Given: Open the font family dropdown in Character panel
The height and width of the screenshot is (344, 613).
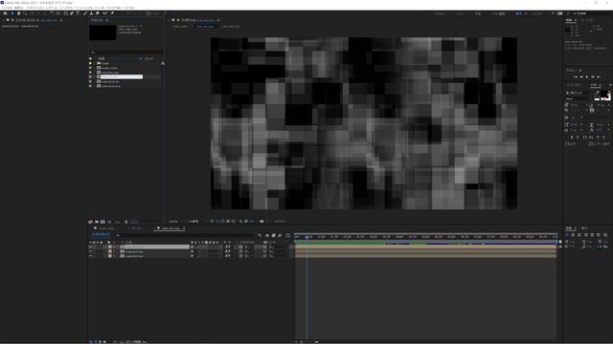Looking at the screenshot, I should click(579, 93).
